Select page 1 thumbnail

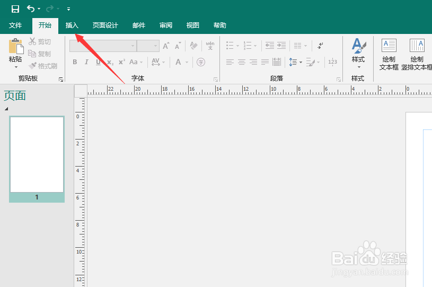pyautogui.click(x=37, y=159)
